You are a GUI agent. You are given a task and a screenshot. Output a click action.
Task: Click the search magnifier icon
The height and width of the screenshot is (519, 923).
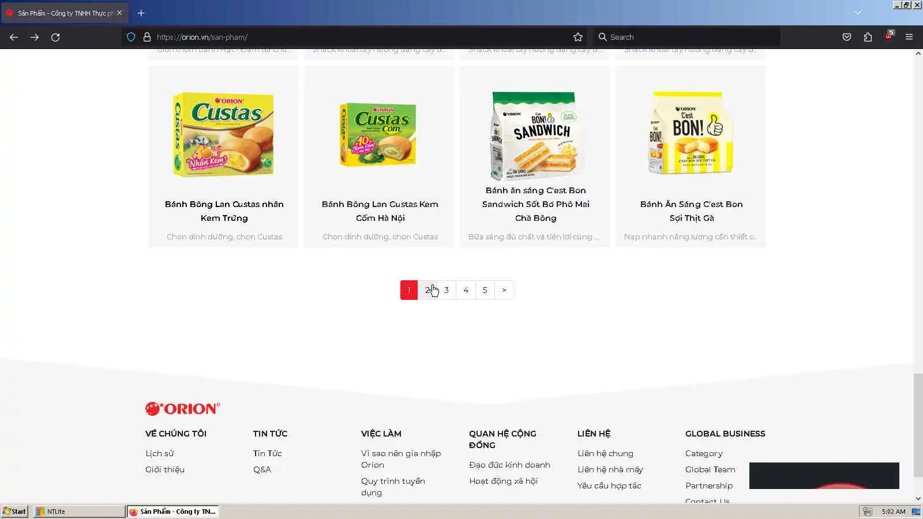click(x=603, y=37)
